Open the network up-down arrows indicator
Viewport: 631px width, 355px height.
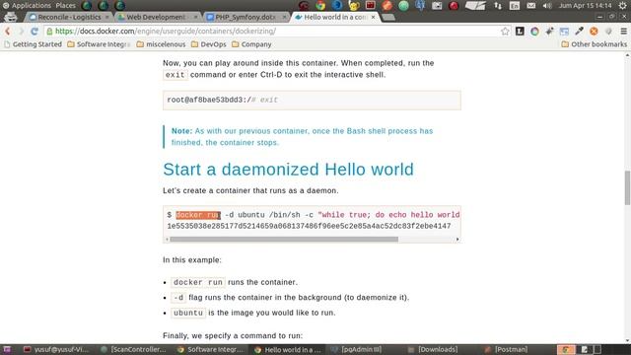coord(498,5)
